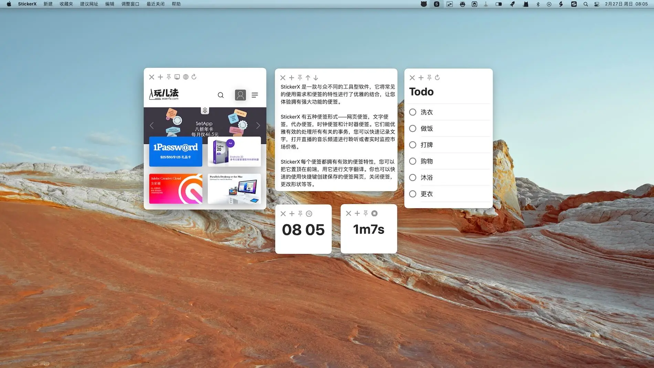Add a new sticker from the Todo sticker
The image size is (654, 368).
point(421,77)
